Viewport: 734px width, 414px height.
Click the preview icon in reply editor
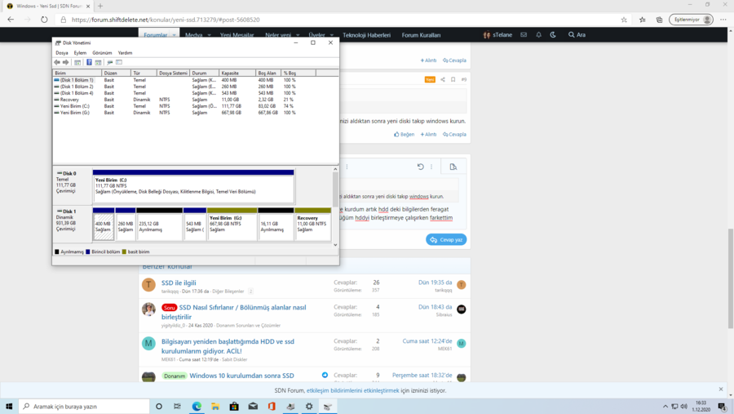453,167
